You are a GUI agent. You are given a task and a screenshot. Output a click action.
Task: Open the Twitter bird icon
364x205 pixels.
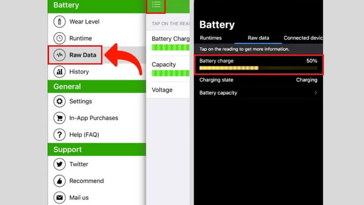(x=59, y=164)
